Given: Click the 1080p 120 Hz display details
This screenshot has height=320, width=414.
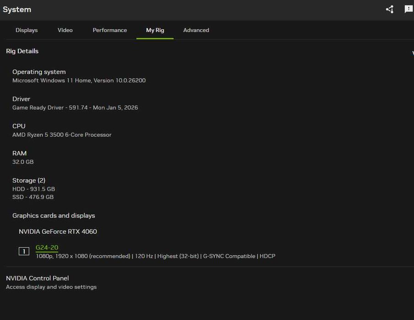Looking at the screenshot, I should [156, 256].
